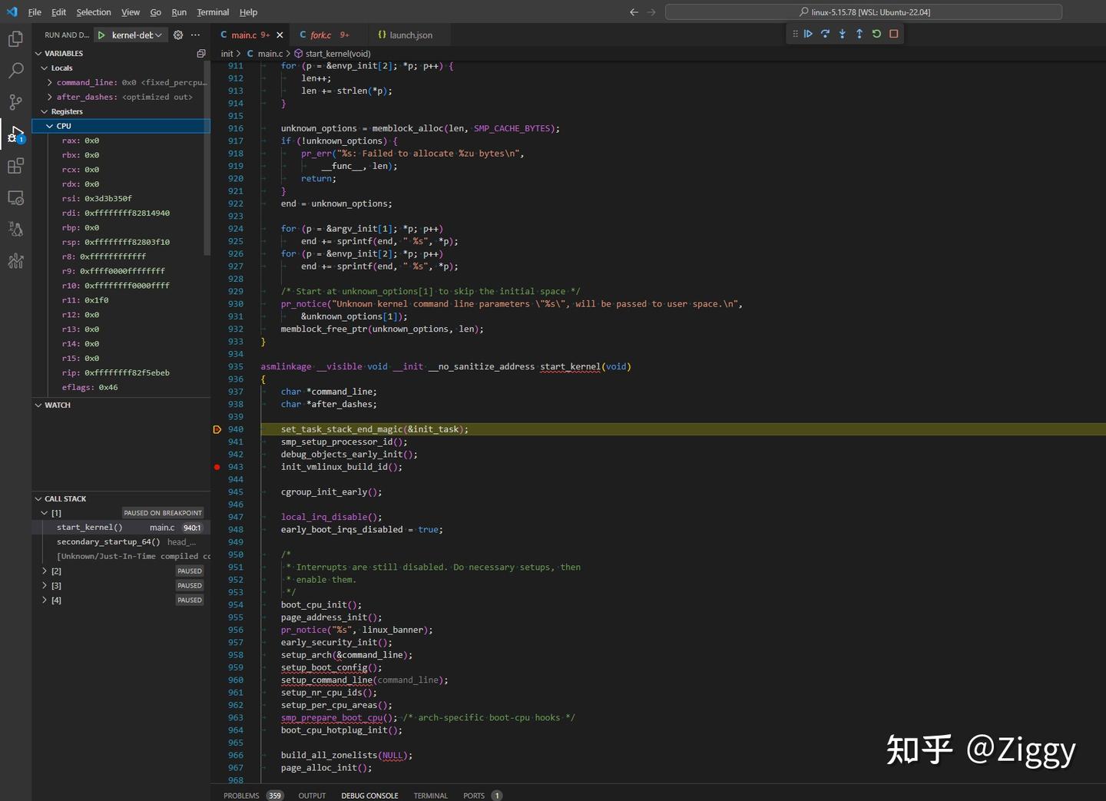
Task: Open the Run menu
Action: (178, 12)
